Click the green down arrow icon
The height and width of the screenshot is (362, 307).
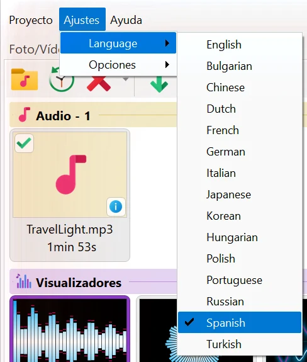pyautogui.click(x=159, y=84)
